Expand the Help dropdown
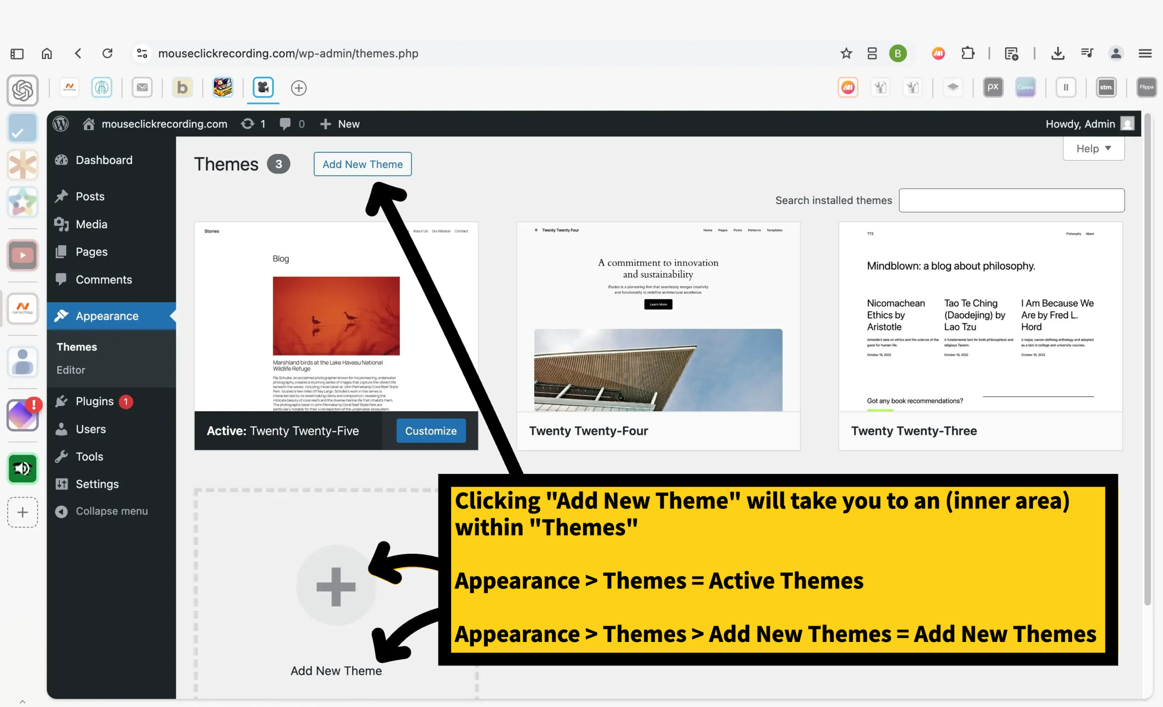1163x707 pixels. 1093,149
